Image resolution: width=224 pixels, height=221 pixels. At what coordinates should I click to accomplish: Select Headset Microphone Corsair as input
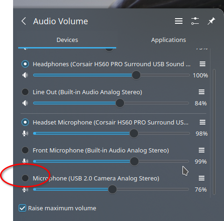coord(25,122)
